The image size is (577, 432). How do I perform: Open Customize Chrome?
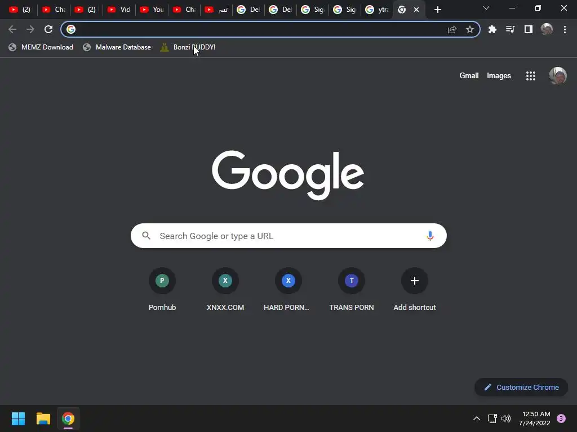coord(521,387)
